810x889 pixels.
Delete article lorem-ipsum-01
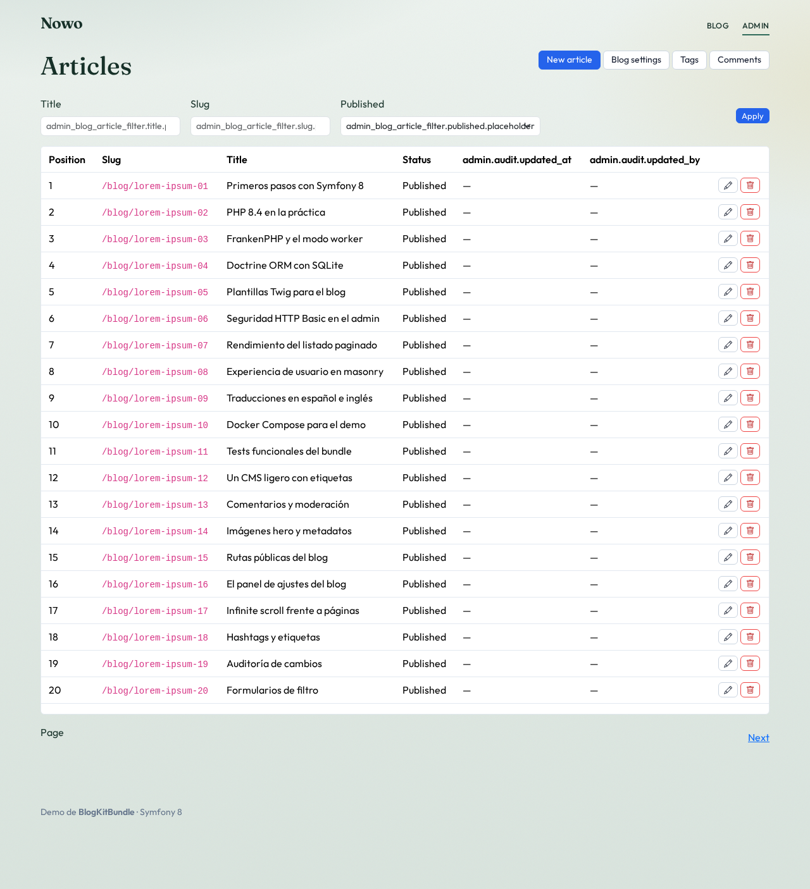[x=750, y=185]
